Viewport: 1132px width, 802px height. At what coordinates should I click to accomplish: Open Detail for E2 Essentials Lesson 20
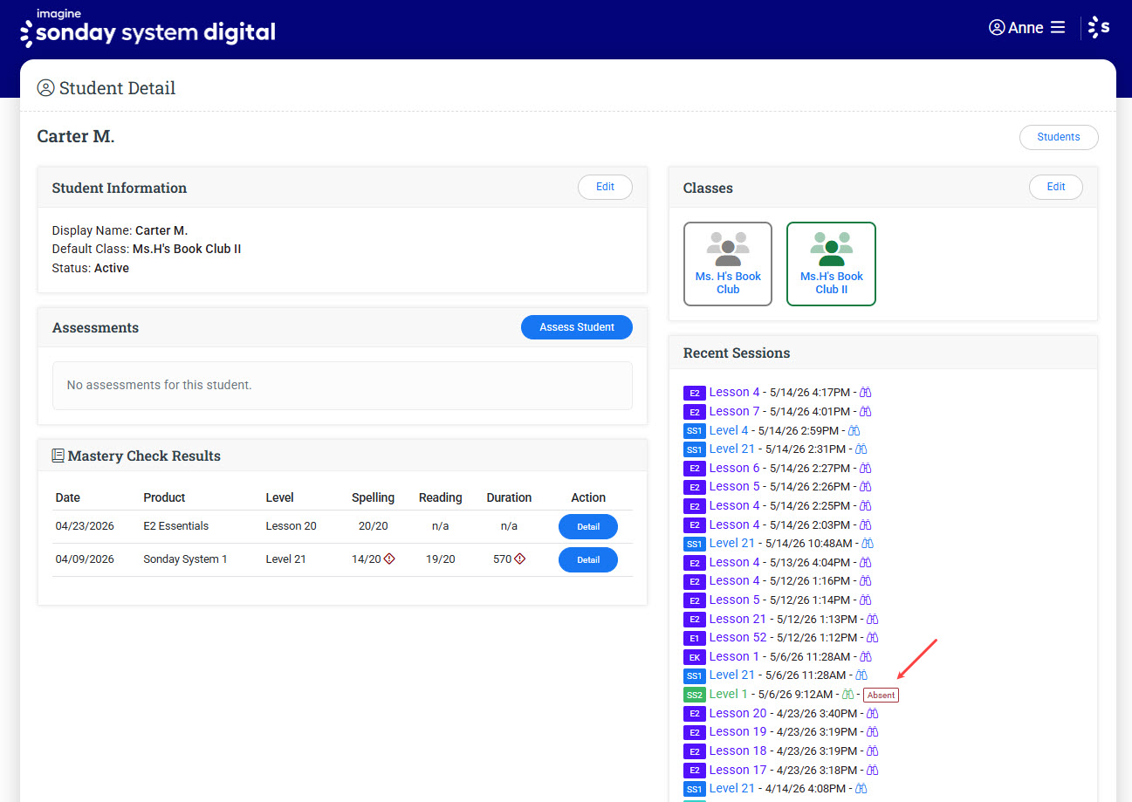pyautogui.click(x=588, y=526)
